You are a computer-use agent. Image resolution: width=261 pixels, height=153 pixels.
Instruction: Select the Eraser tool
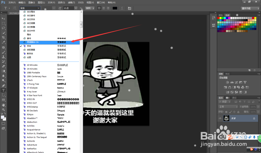3,66
